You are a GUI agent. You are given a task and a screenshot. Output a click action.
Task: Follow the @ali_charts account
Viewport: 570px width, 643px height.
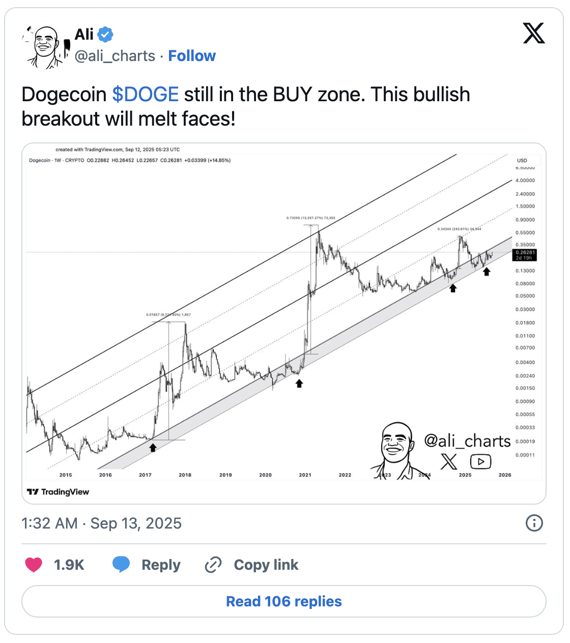[192, 56]
